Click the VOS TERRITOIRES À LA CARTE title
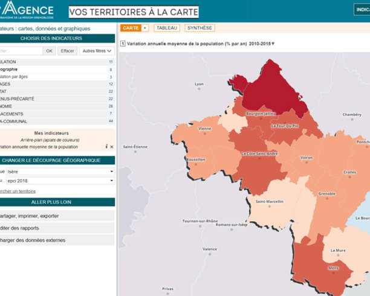 click(x=134, y=12)
